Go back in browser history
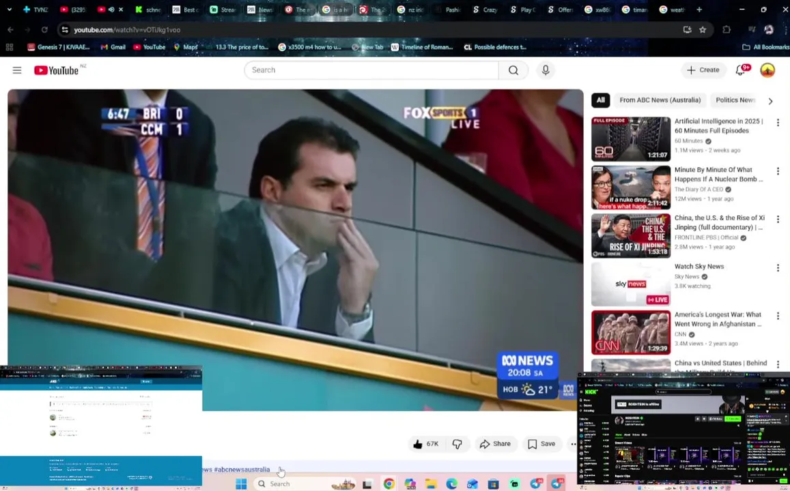 (x=10, y=30)
